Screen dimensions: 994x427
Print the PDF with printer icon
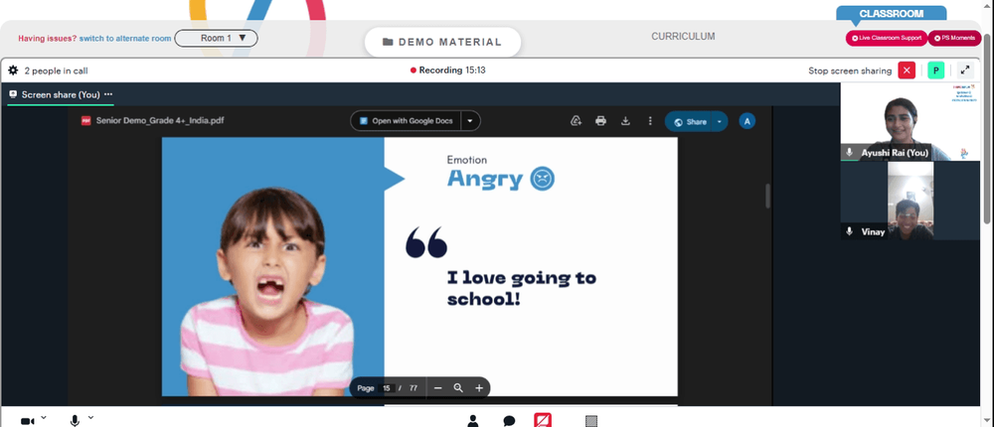(601, 121)
